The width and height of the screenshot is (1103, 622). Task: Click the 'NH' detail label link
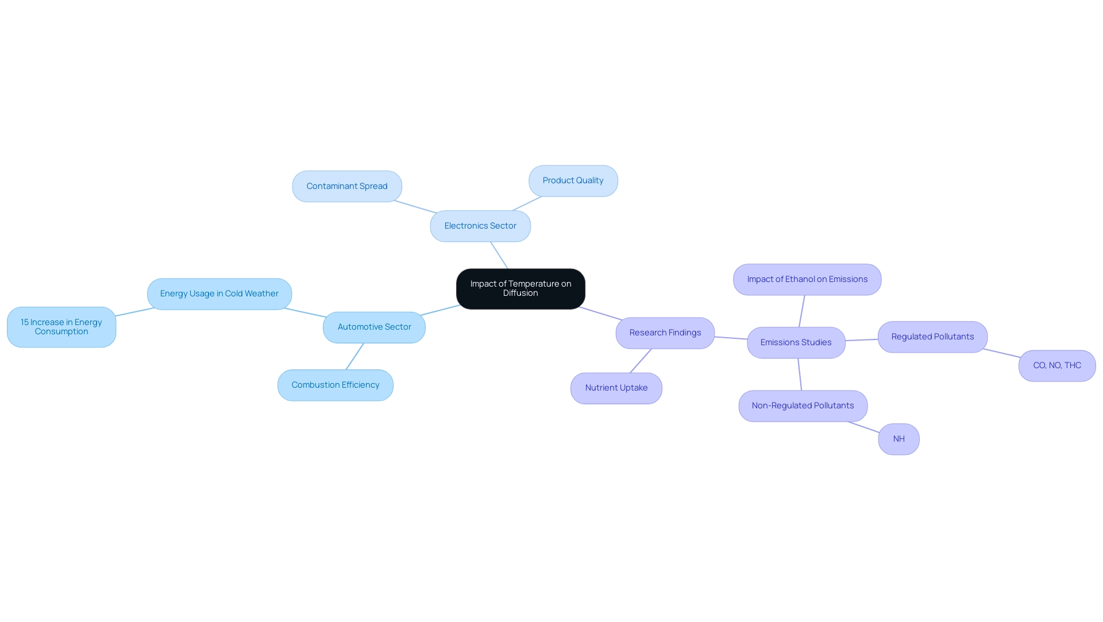coord(899,439)
